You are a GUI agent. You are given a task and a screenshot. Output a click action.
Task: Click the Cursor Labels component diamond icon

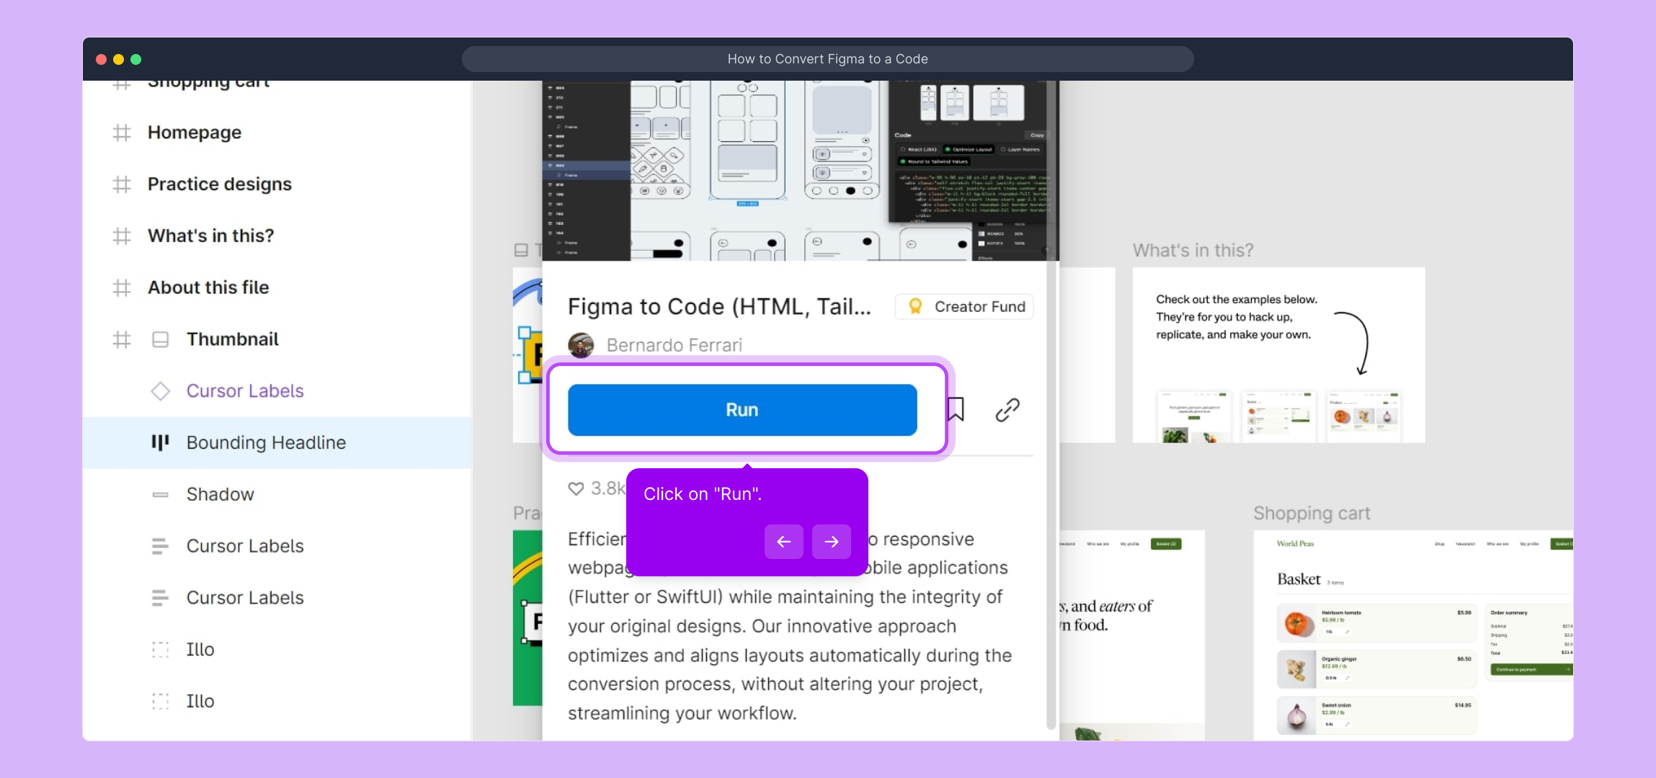pyautogui.click(x=160, y=391)
